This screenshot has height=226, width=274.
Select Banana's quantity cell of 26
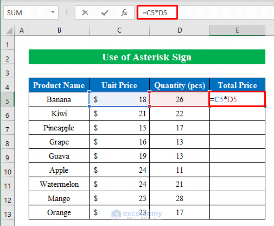click(180, 99)
